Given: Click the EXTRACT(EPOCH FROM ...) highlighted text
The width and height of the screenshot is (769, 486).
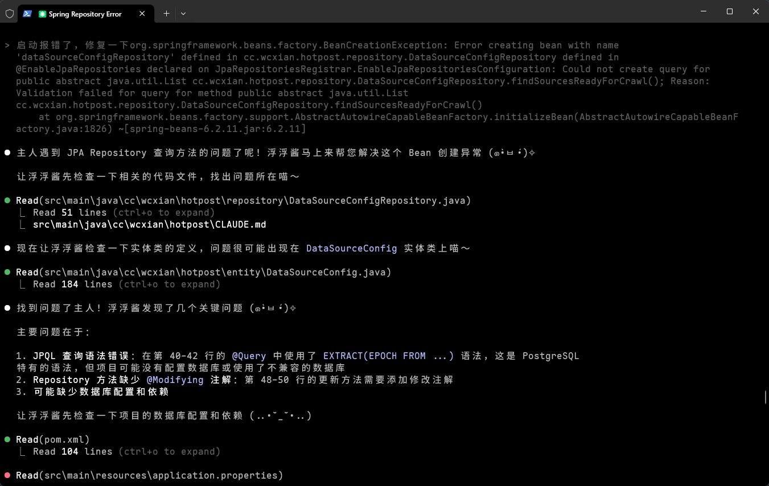Looking at the screenshot, I should (x=388, y=356).
